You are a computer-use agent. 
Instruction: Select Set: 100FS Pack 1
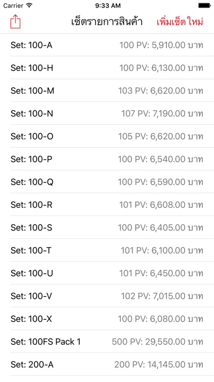coord(107,342)
